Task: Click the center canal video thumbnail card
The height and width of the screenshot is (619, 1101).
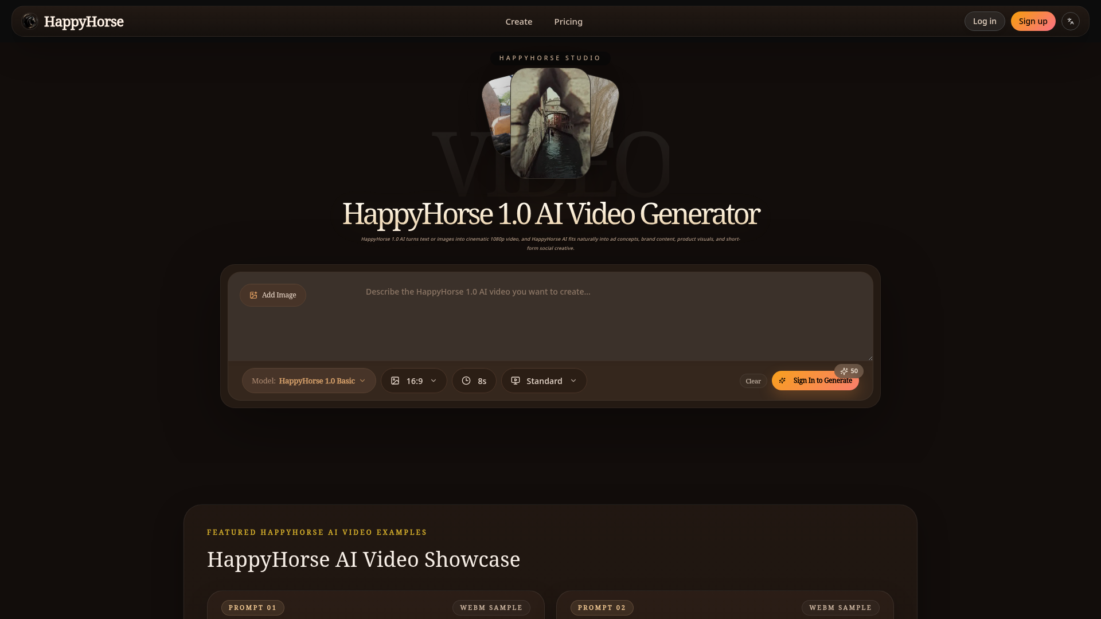Action: (550, 123)
